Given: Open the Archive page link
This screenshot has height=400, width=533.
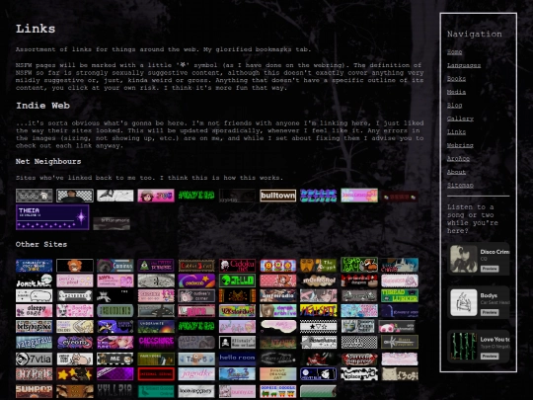Looking at the screenshot, I should point(458,158).
